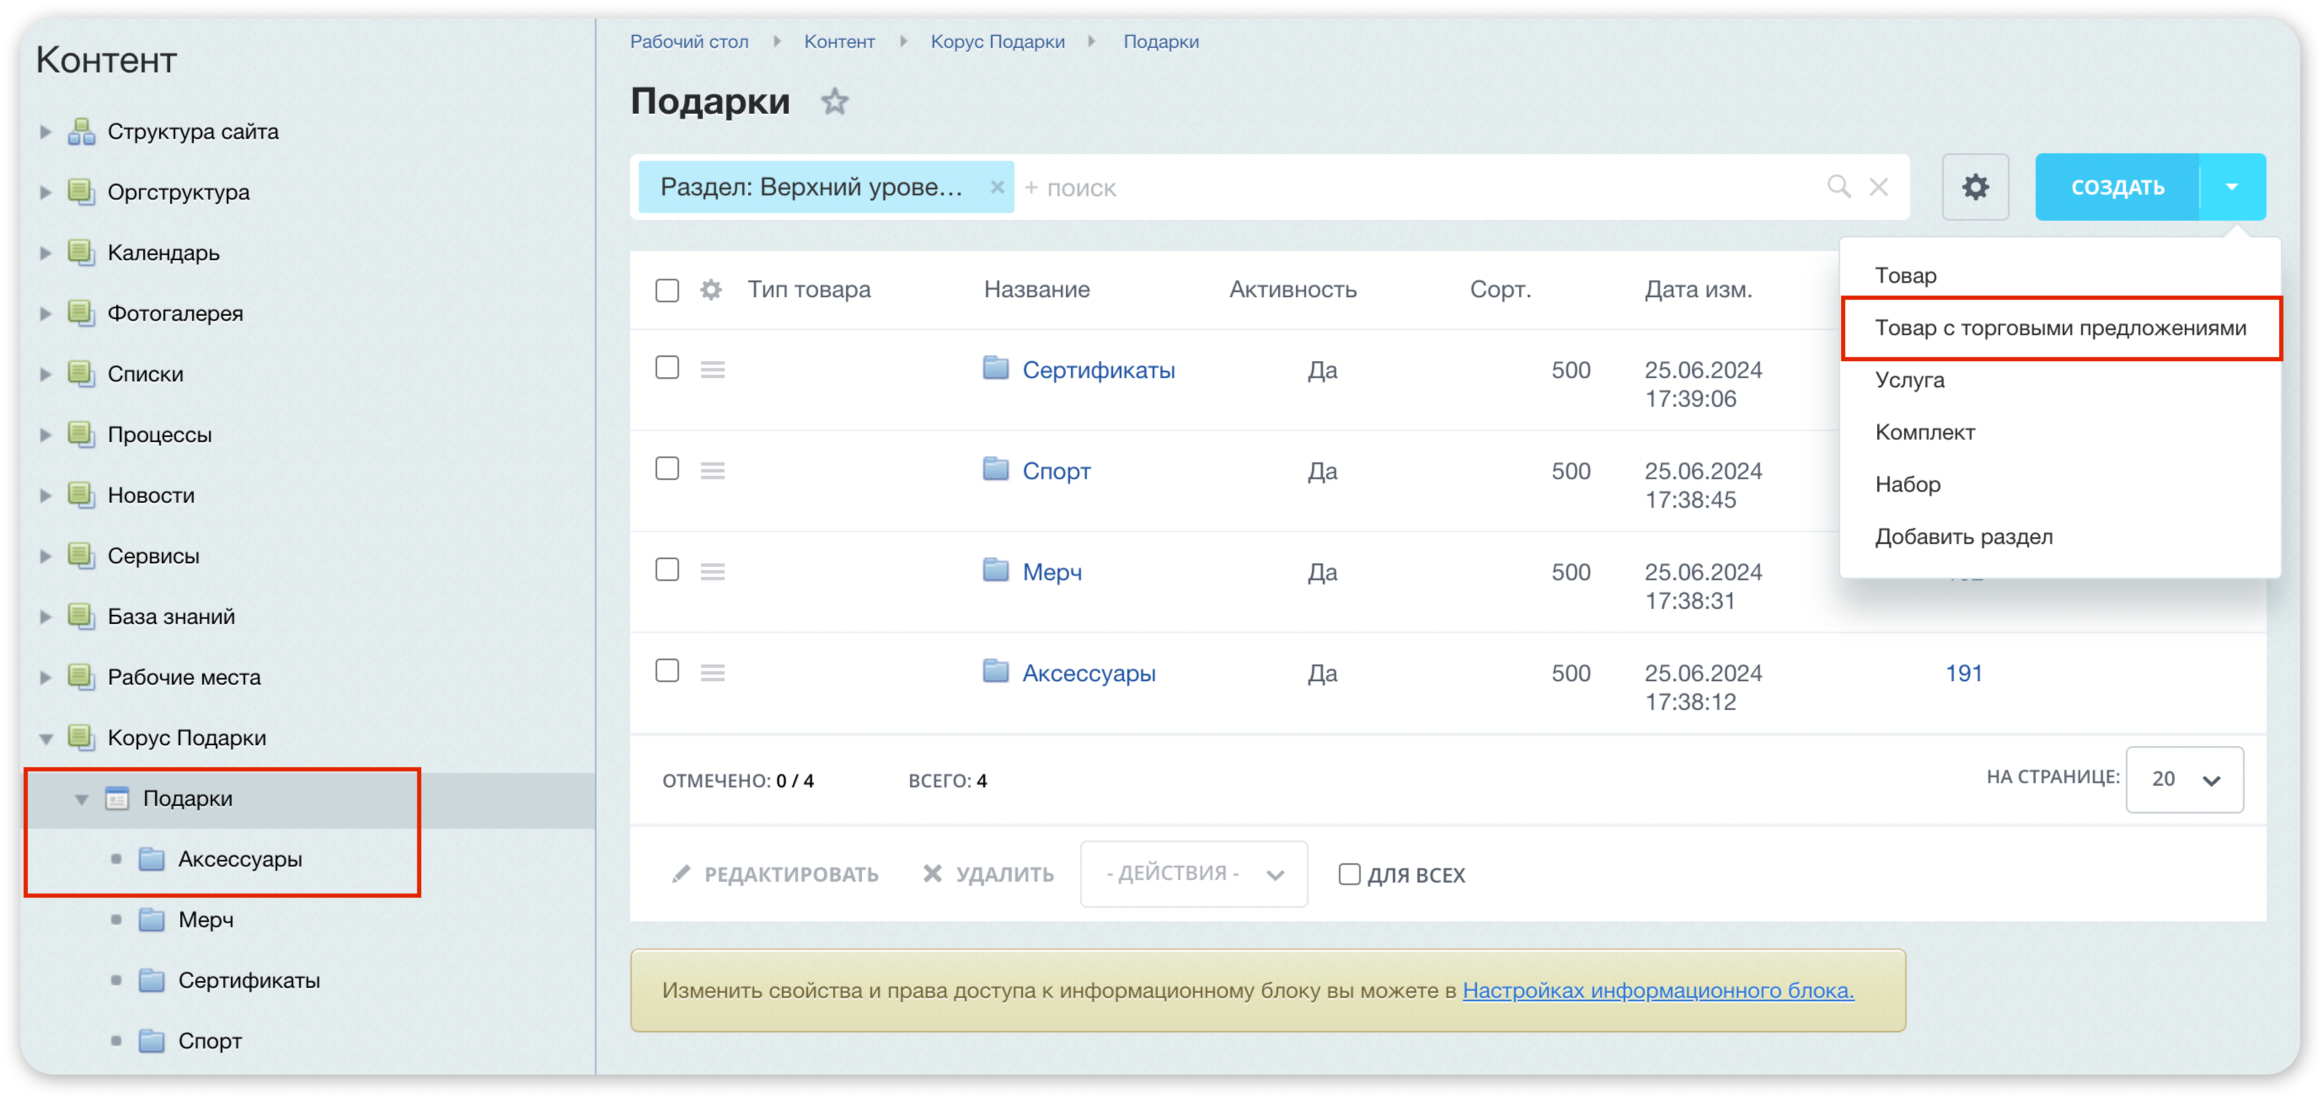Viewport: 2323px width, 1099px height.
Task: Check the Спорт row checkbox
Action: click(x=667, y=469)
